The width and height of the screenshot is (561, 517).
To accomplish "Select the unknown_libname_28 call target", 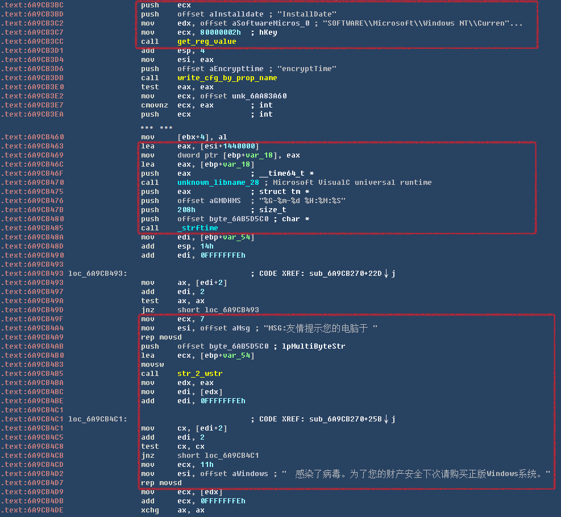I will tap(218, 183).
